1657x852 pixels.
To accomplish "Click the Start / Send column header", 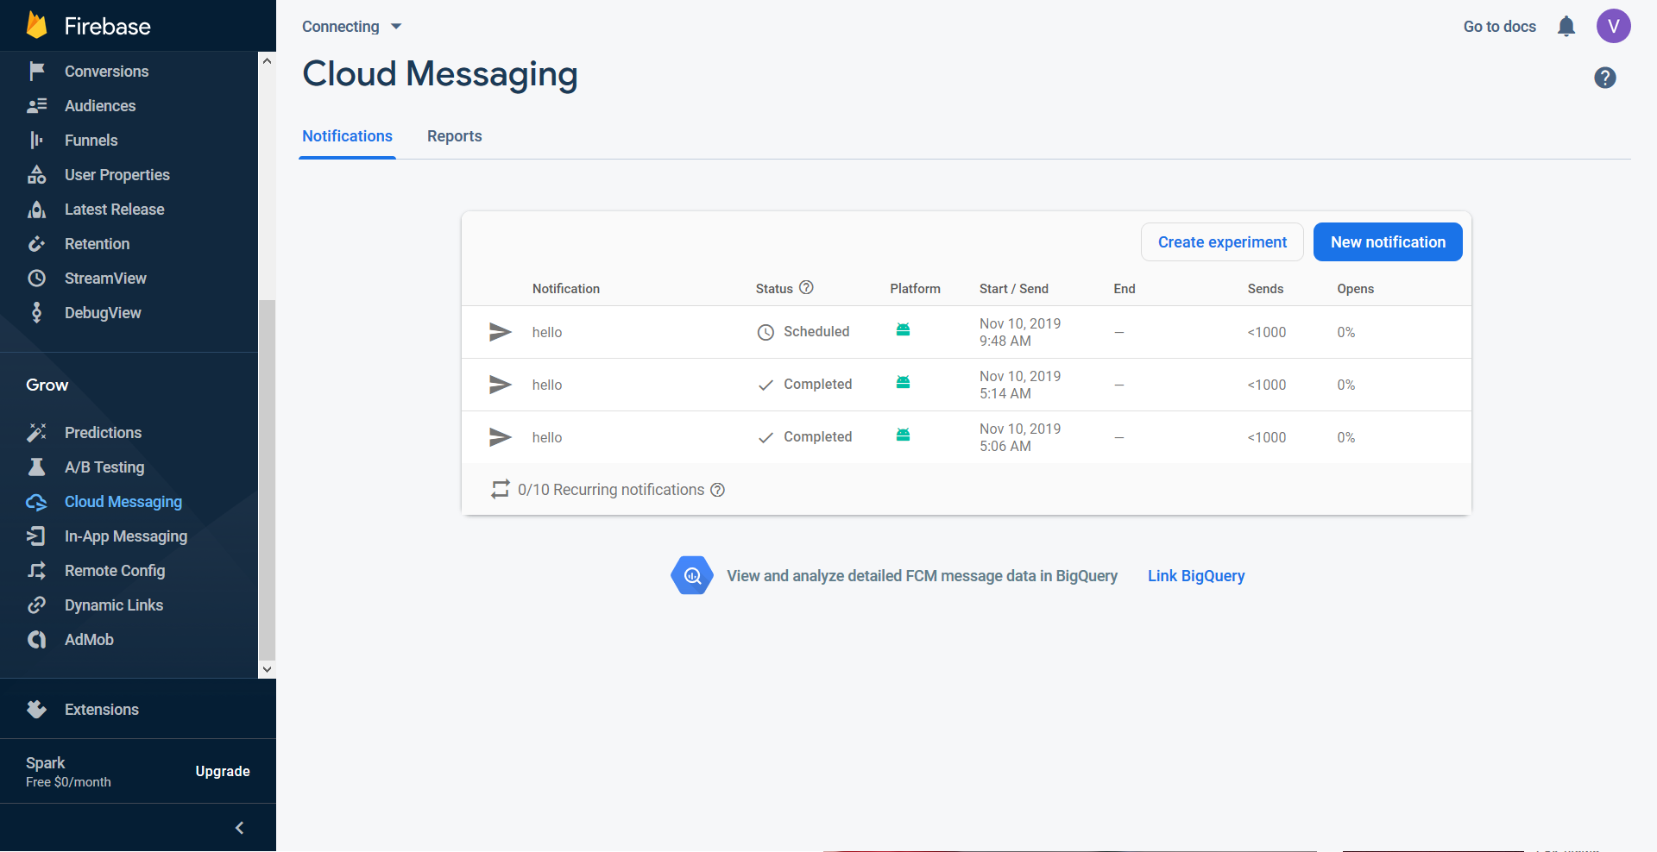I will pos(1014,289).
